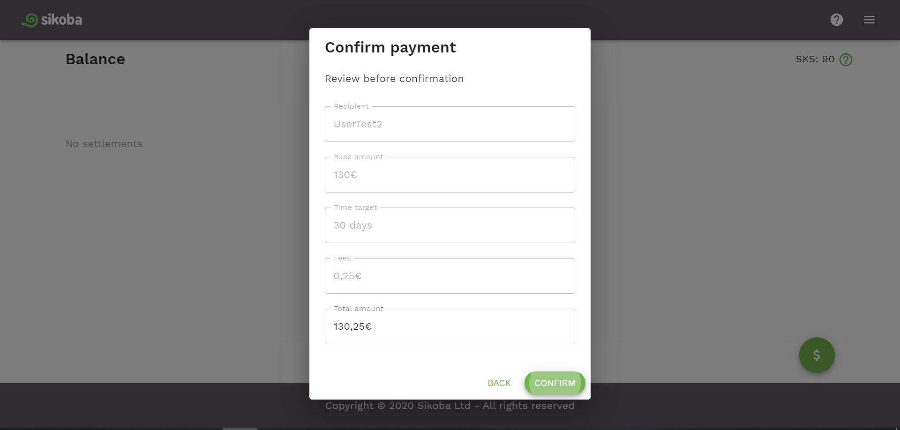Open the help question mark in top bar

(x=837, y=20)
